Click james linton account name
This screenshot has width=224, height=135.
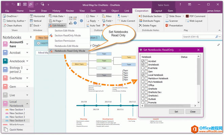pos(213,11)
